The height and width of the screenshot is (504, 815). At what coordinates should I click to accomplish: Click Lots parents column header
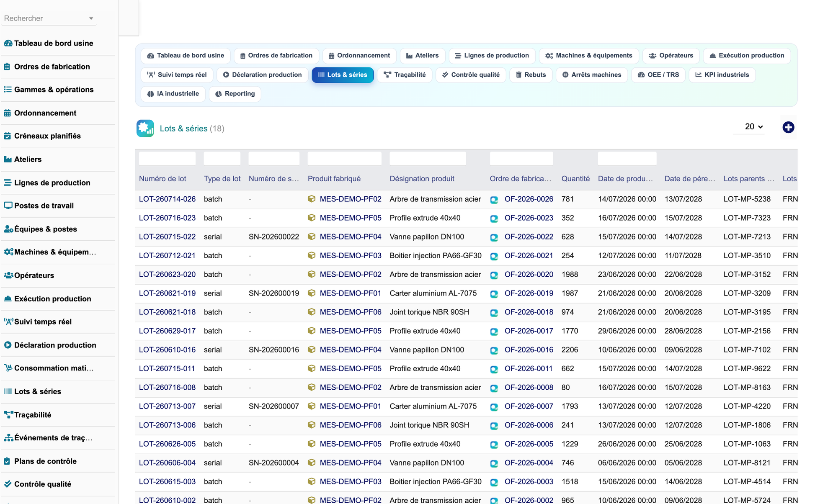749,179
